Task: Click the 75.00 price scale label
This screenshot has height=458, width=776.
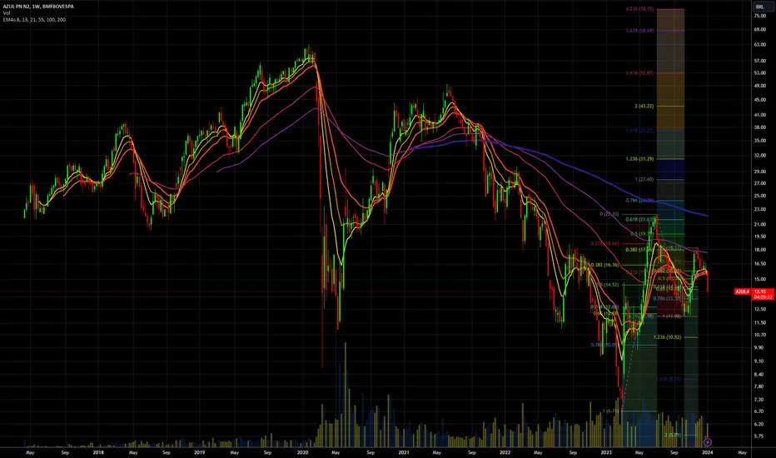Action: (759, 16)
